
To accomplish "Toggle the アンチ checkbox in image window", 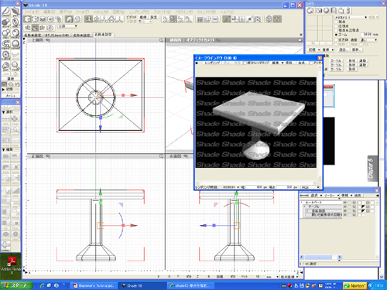I will [311, 63].
